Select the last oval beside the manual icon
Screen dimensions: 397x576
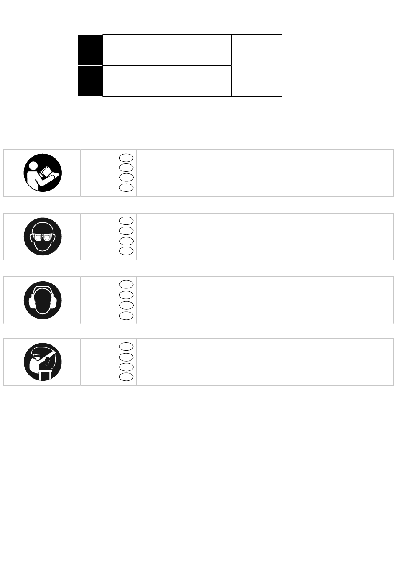[x=126, y=188]
